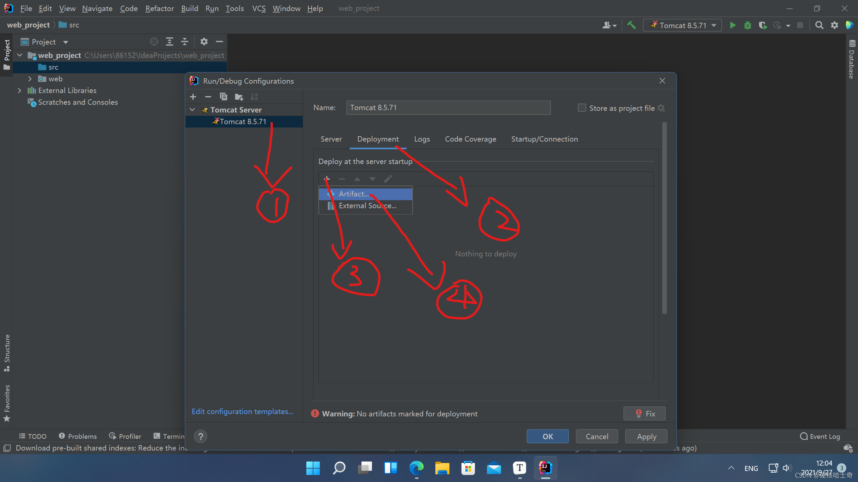Open help question mark in dialog
The image size is (858, 482).
coord(200,436)
